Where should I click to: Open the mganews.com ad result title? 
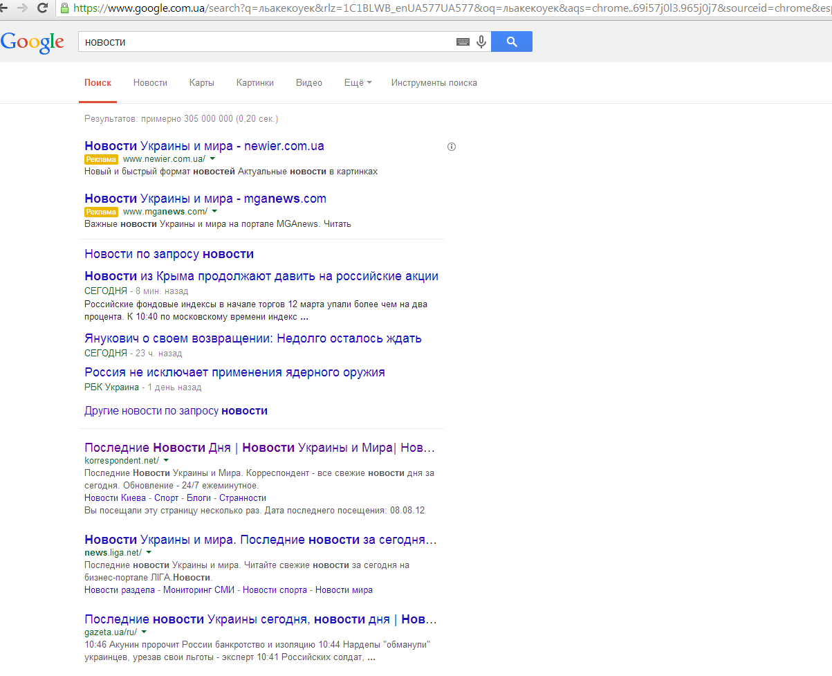pyautogui.click(x=205, y=199)
